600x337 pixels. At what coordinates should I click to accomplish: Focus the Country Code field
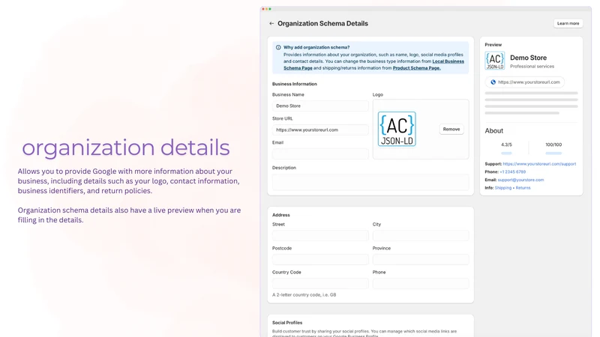[320, 284]
